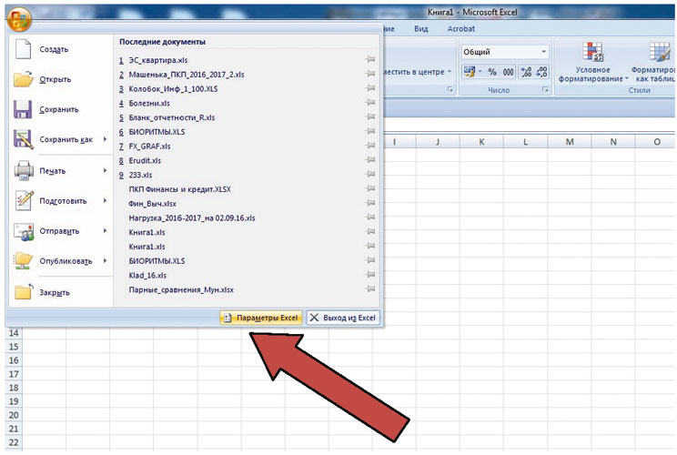Expand the Отправить submenu arrow
Viewport: 677px width, 455px height.
[105, 230]
